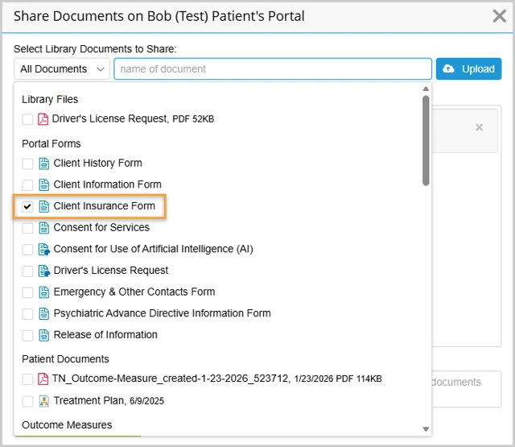The height and width of the screenshot is (447, 515).
Task: Check Driver's License Request PDF in Library Files
Action: click(27, 119)
